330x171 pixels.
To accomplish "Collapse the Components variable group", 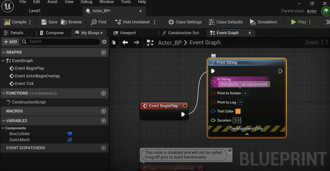I will click(x=3, y=128).
